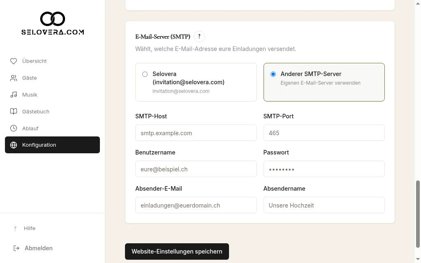This screenshot has height=263, width=421.
Task: Click the Wählt, welche E-Mail-Adresse description text
Action: [216, 49]
